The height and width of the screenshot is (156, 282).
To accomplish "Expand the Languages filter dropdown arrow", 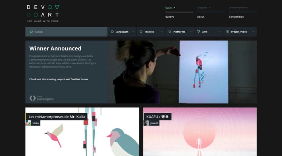I will 133,32.
